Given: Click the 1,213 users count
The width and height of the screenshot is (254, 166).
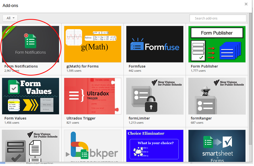Looking at the screenshot, I should point(136,123).
